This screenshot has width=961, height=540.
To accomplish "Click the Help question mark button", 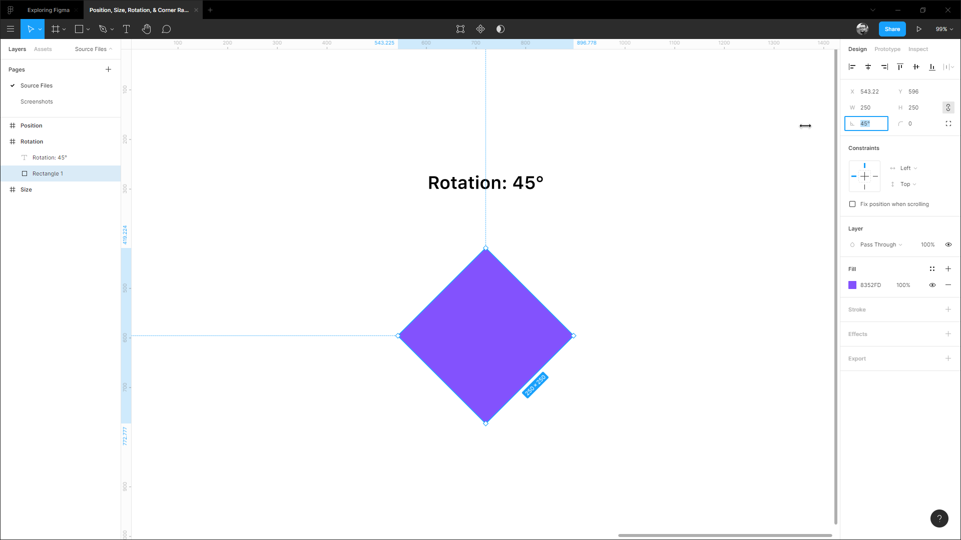I will point(939,518).
